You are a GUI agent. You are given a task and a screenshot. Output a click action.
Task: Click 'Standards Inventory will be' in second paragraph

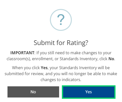[84, 68]
